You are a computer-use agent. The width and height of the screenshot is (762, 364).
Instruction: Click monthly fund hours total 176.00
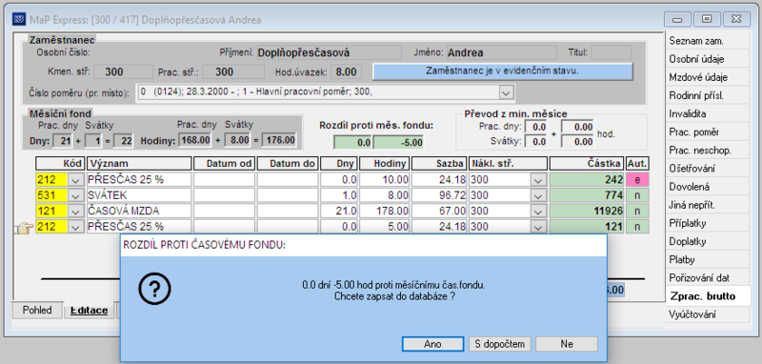click(278, 140)
